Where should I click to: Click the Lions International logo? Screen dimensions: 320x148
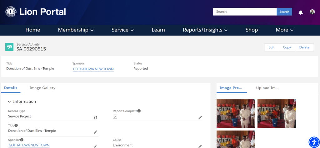10,12
